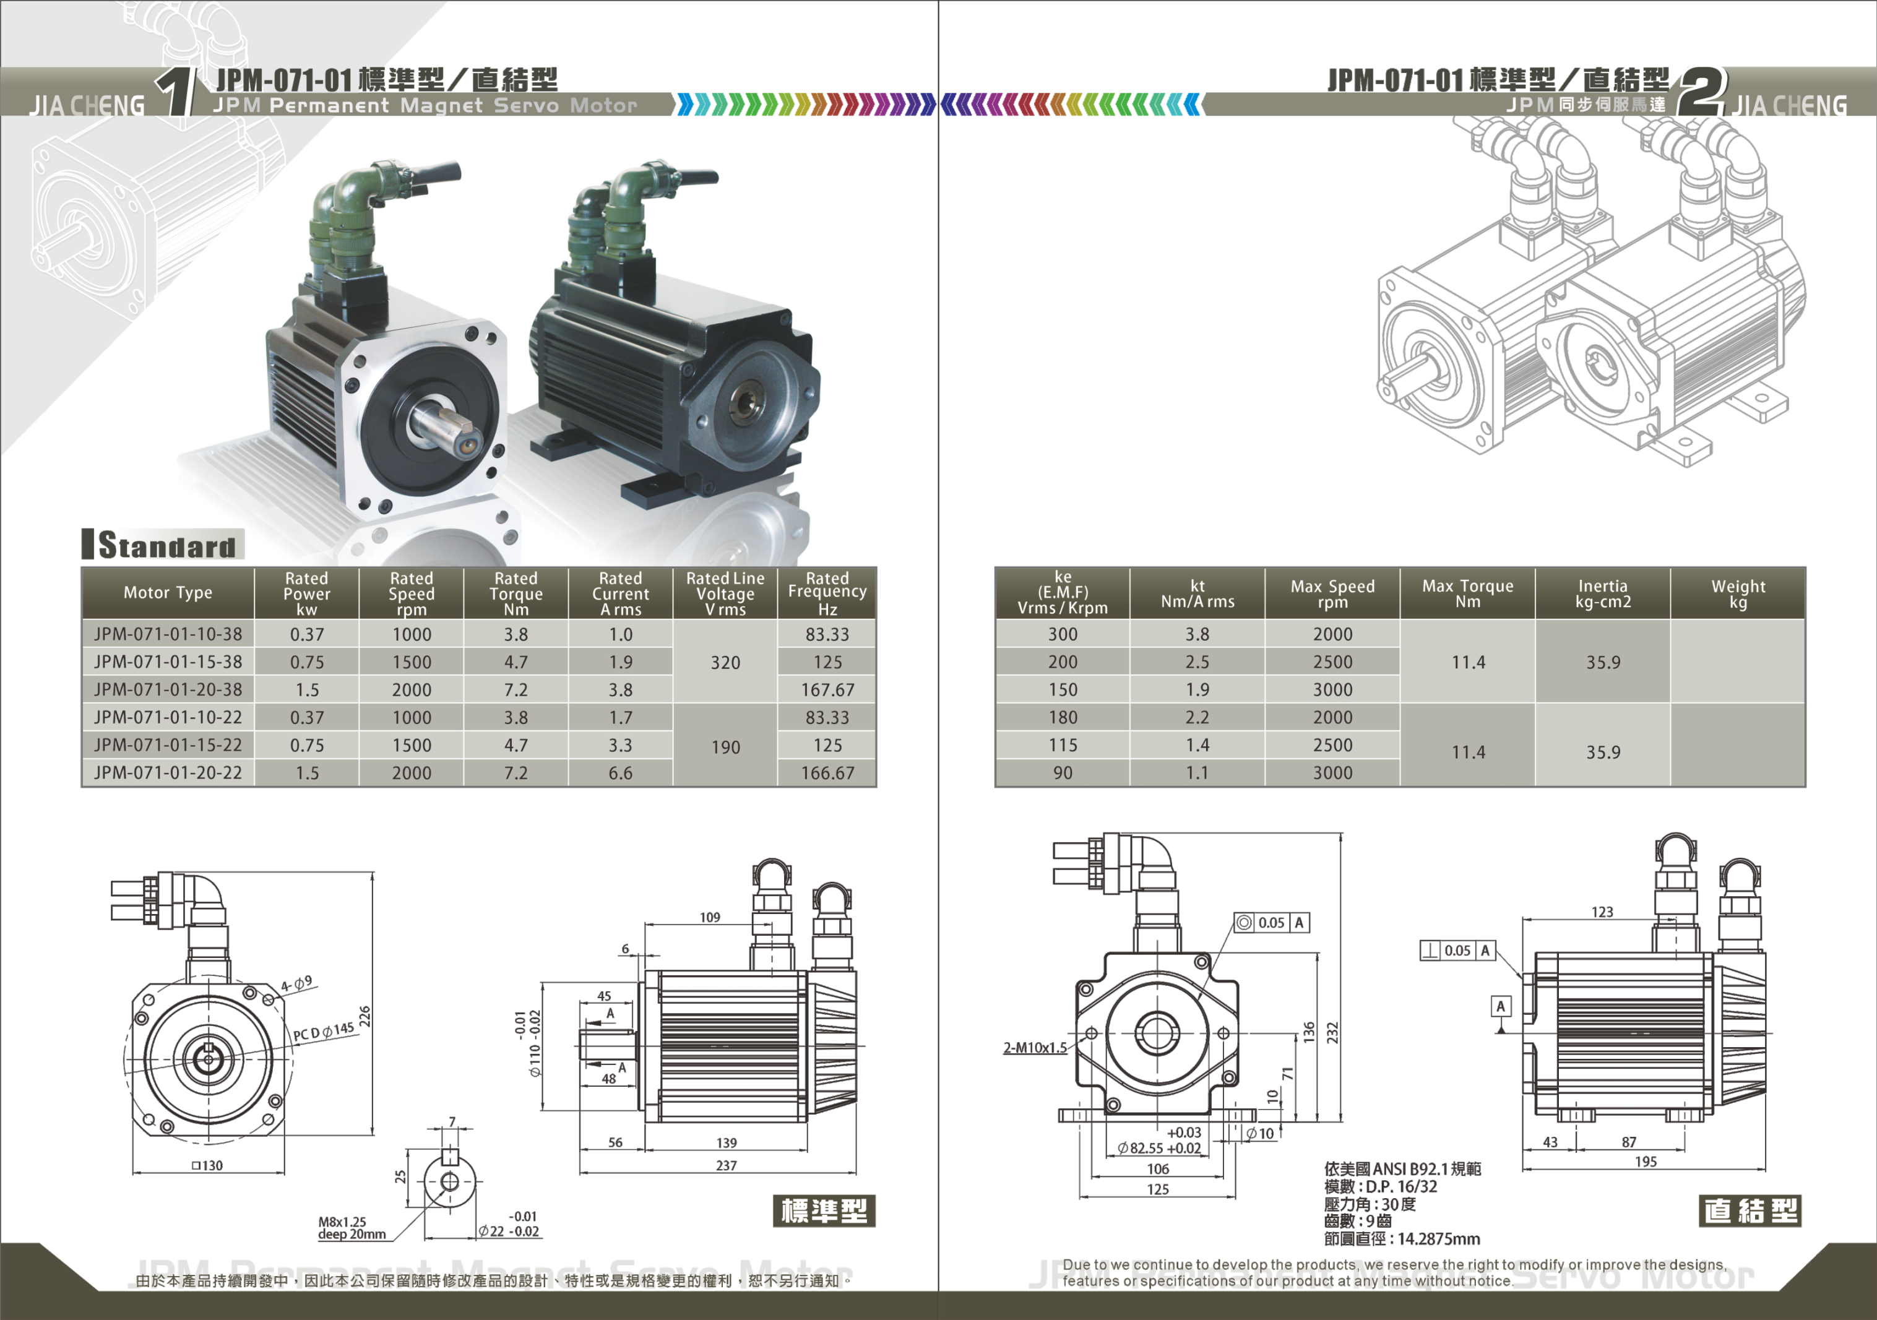This screenshot has width=1877, height=1320.
Task: Click the Rated Line Voltage column header
Action: tap(725, 593)
